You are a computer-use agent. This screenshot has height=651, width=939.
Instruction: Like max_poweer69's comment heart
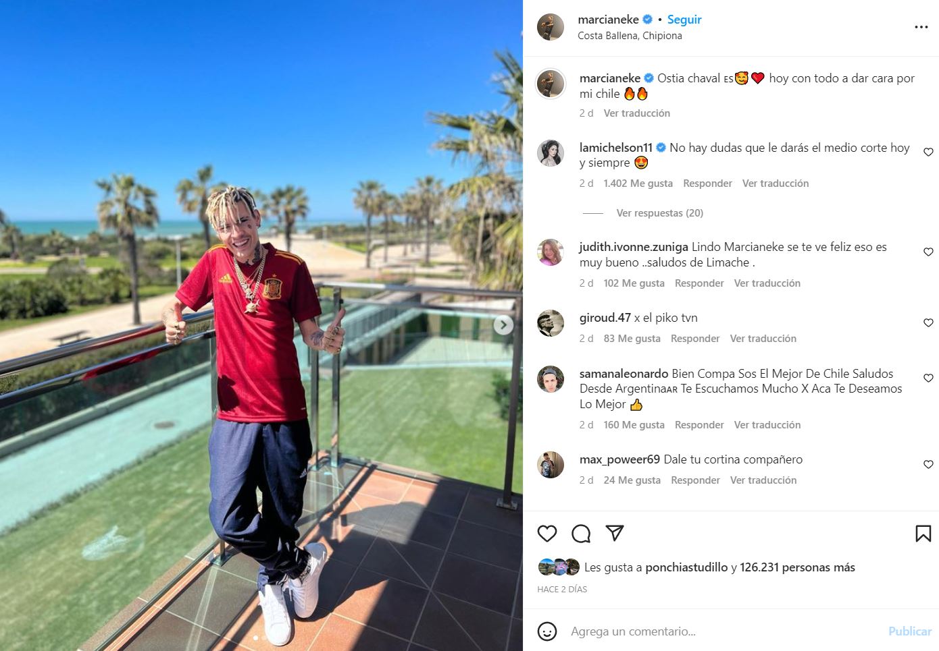tap(928, 465)
